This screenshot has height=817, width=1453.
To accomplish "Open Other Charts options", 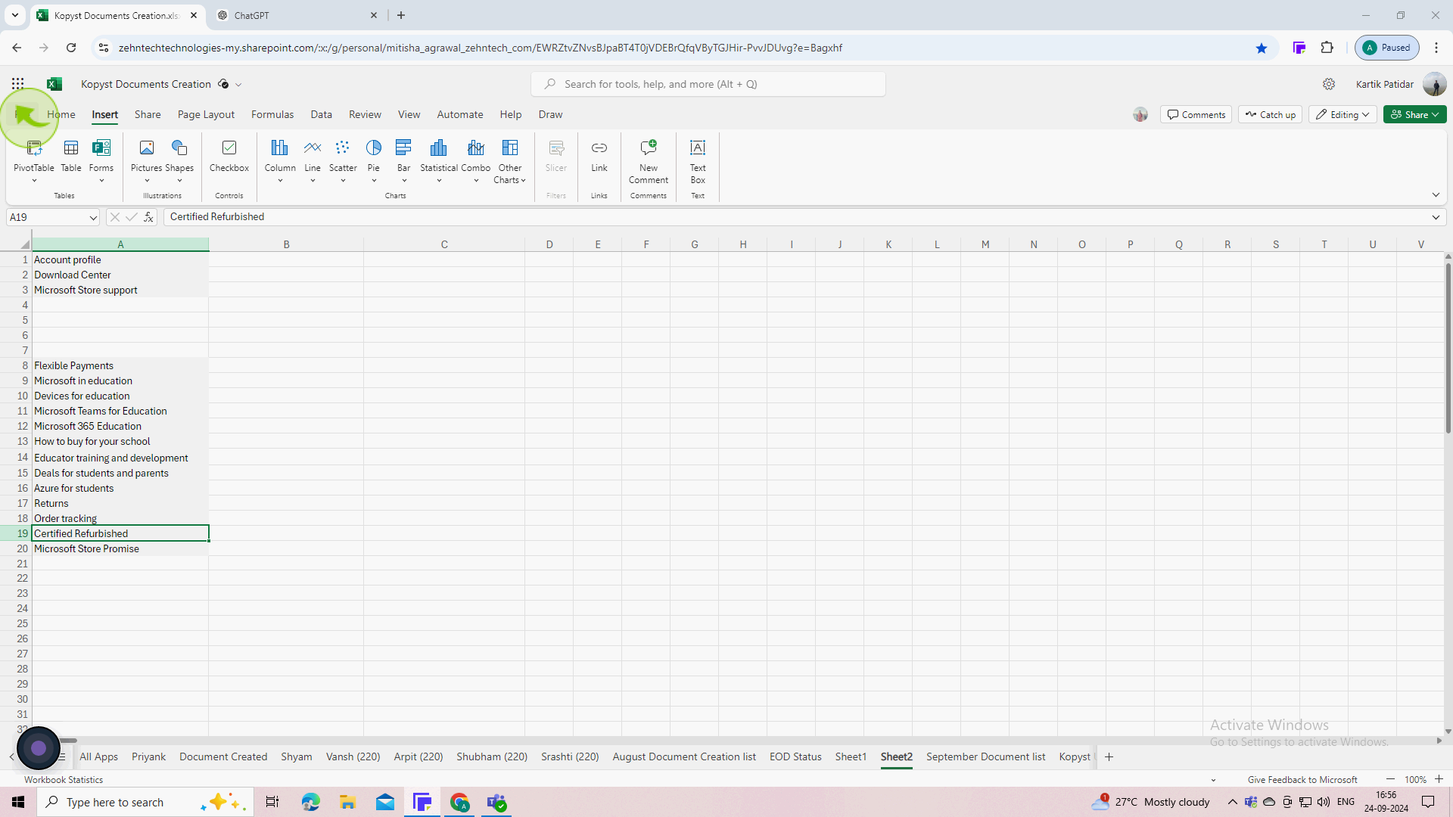I will pyautogui.click(x=510, y=160).
